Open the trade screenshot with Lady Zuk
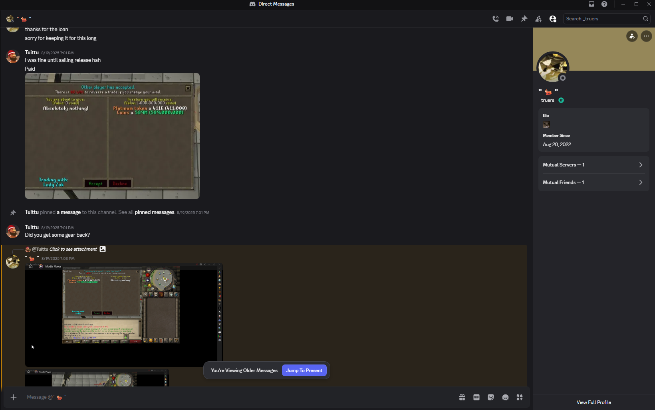This screenshot has height=410, width=655. tap(112, 136)
